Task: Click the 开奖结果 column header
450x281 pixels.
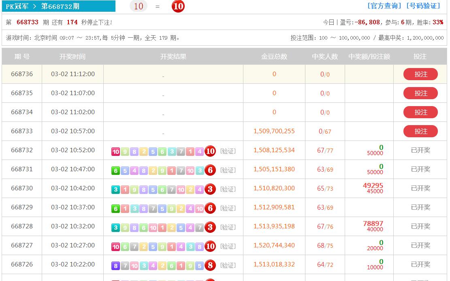Action: click(173, 57)
